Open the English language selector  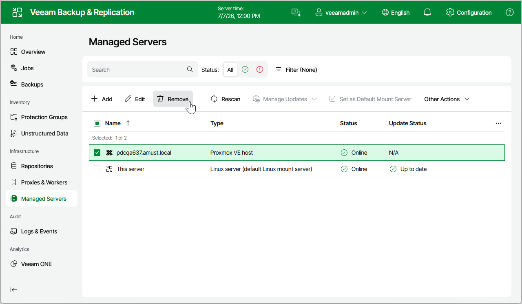pyautogui.click(x=396, y=13)
